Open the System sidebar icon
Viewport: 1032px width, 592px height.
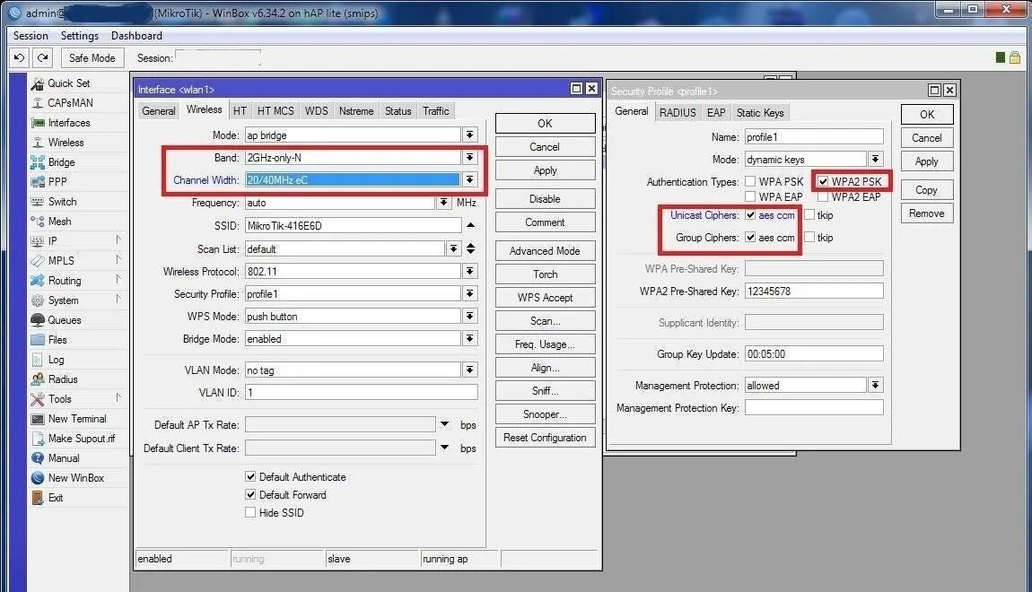38,300
